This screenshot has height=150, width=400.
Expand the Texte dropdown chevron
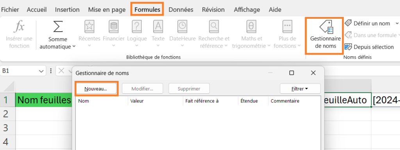(158, 46)
